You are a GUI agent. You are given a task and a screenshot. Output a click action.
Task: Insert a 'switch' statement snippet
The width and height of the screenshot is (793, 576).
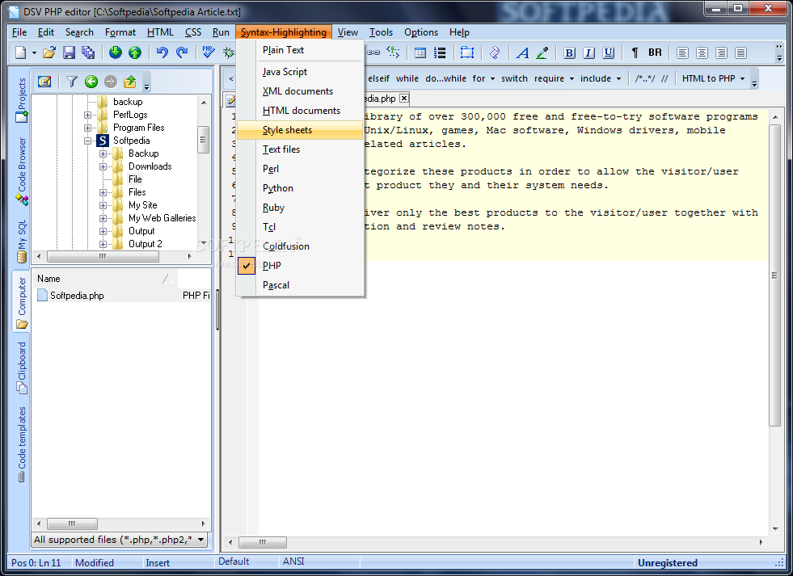514,79
